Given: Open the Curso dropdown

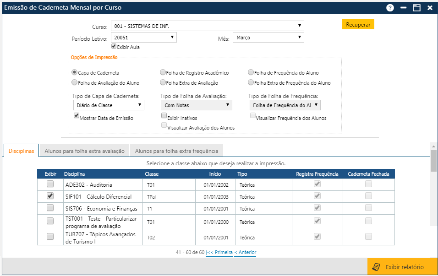Looking at the screenshot, I should point(207,26).
